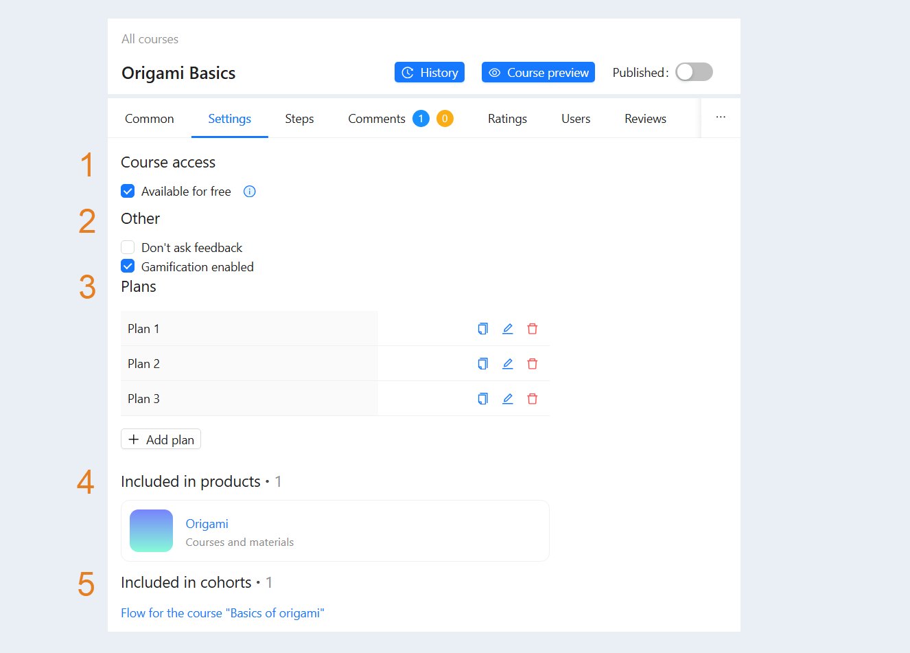Viewport: 910px width, 653px height.
Task: Toggle the Published switch
Action: pos(694,72)
